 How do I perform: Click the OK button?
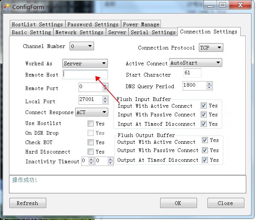click(178, 203)
